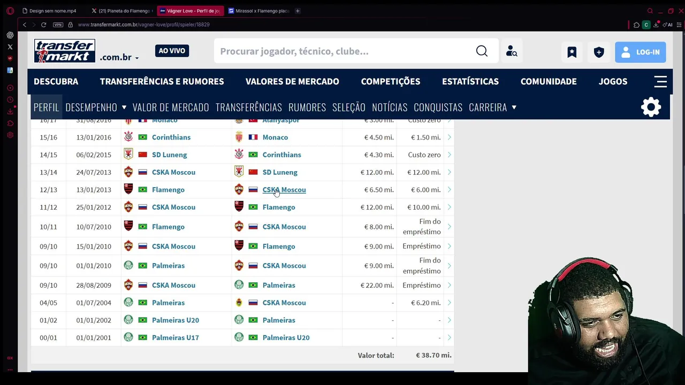
Task: Click the Opera logo menu icon
Action: (10, 11)
